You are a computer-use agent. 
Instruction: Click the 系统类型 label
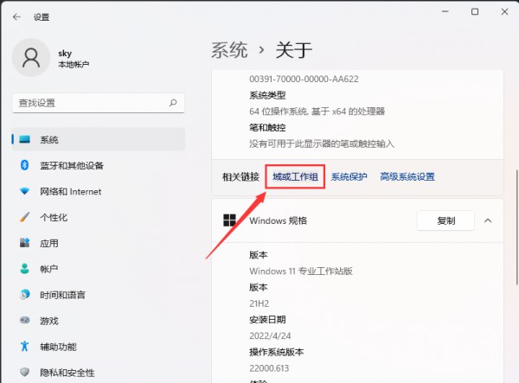point(267,95)
